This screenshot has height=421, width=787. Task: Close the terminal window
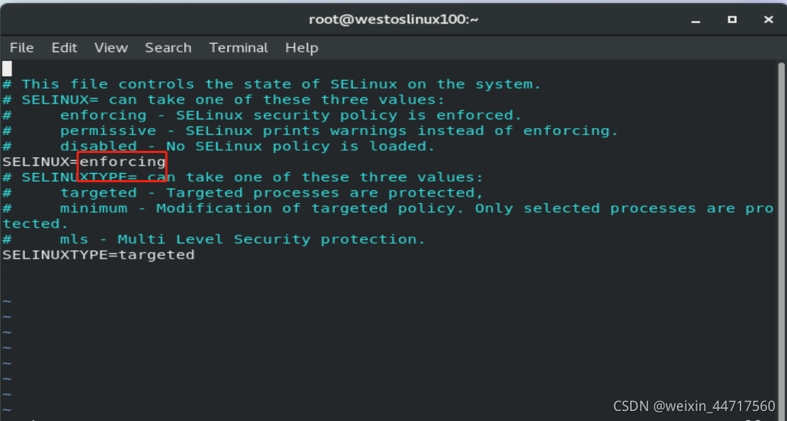[768, 19]
